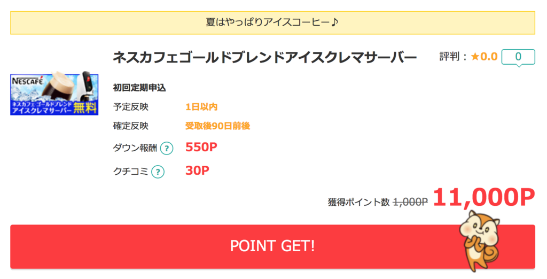The width and height of the screenshot is (547, 279).
Task: Click the help icon beside クチコミ
Action: (158, 172)
